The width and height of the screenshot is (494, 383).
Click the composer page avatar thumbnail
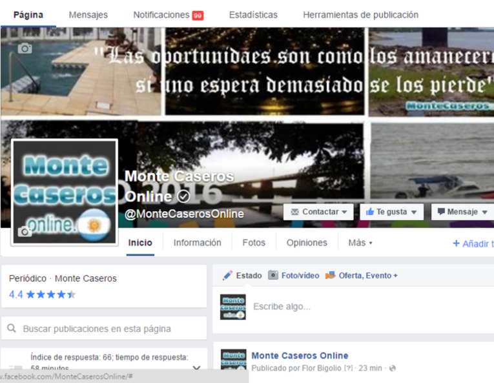233,307
